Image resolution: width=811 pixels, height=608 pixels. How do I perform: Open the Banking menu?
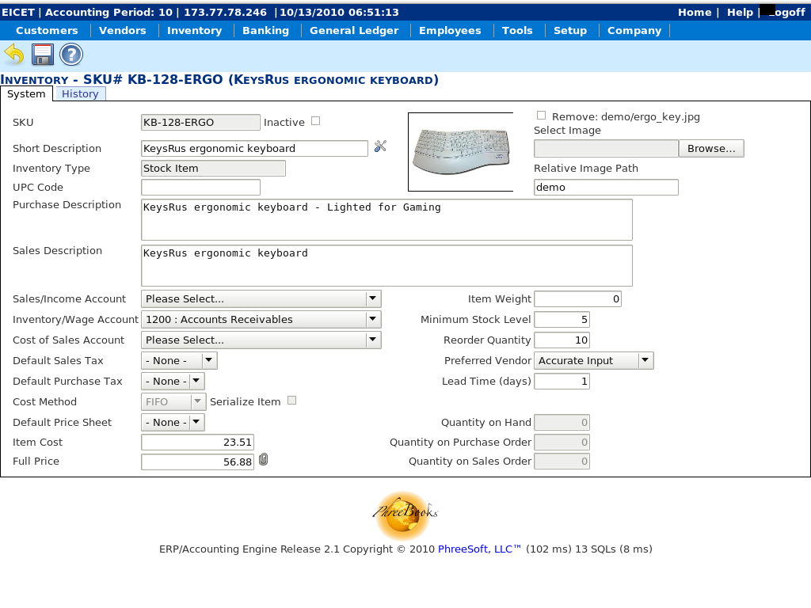[266, 31]
